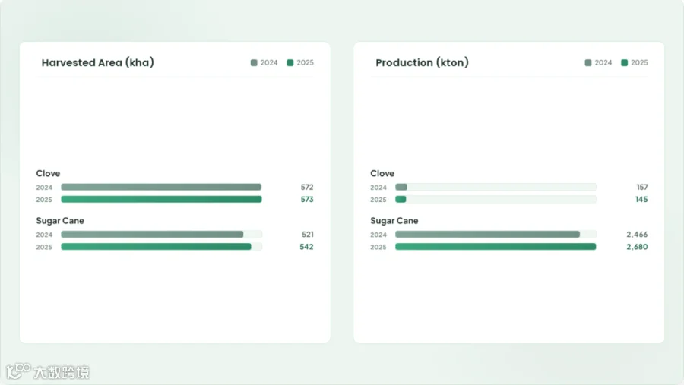Click the Clove 2025 production bar
Image resolution: width=684 pixels, height=385 pixels.
point(401,199)
